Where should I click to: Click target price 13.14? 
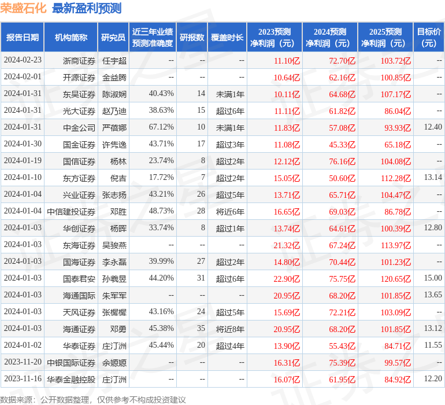[x=433, y=178]
